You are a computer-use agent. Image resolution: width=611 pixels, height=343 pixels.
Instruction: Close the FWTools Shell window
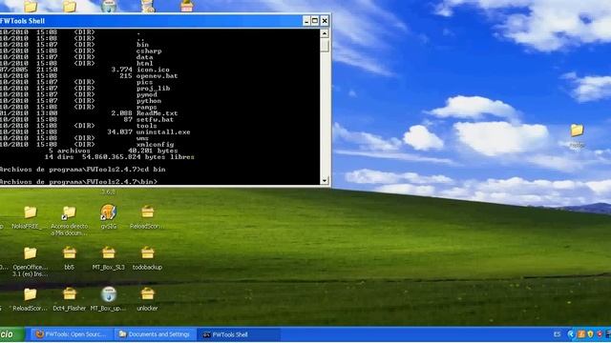coord(325,21)
